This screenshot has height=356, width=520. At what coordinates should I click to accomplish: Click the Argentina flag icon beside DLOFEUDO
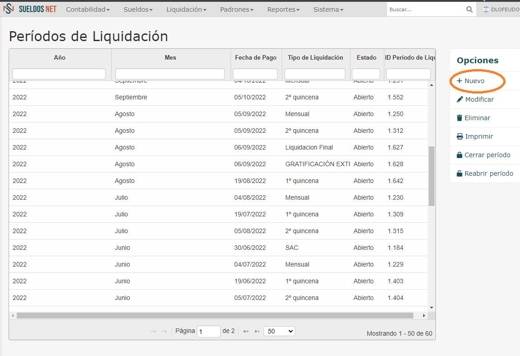(x=486, y=9)
